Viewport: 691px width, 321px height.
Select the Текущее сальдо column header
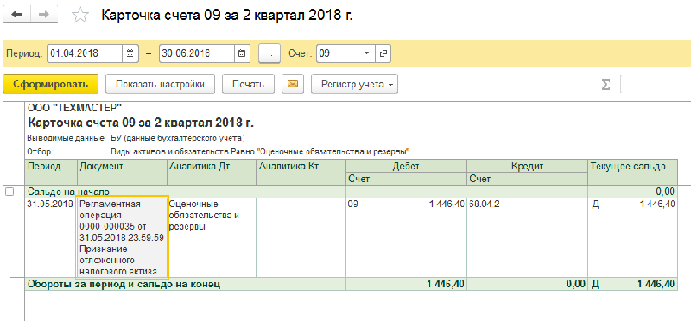point(633,172)
